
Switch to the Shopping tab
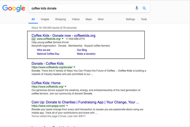point(60,19)
